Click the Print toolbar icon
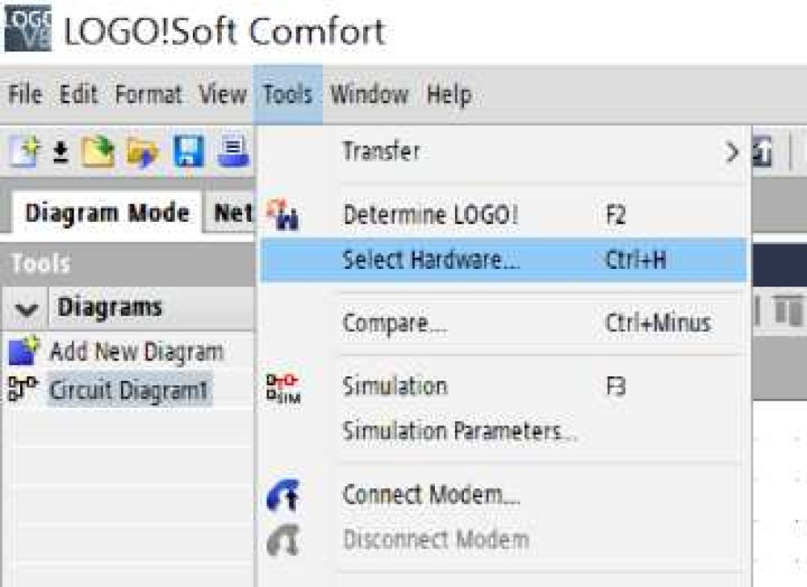The height and width of the screenshot is (587, 807). coord(234,153)
